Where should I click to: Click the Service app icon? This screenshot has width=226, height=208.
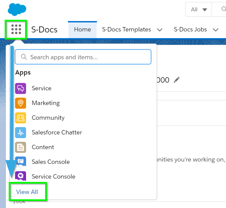click(21, 88)
